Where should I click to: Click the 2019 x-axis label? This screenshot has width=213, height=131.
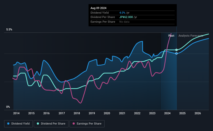(x=92, y=113)
